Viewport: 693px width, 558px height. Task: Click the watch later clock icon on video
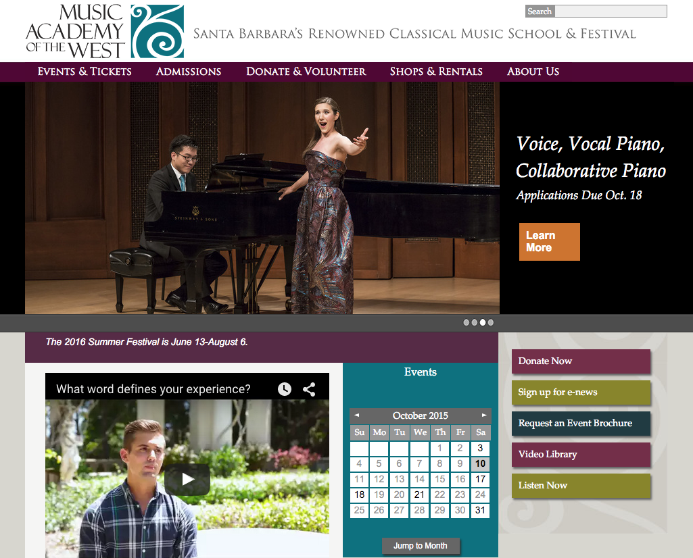(x=285, y=389)
